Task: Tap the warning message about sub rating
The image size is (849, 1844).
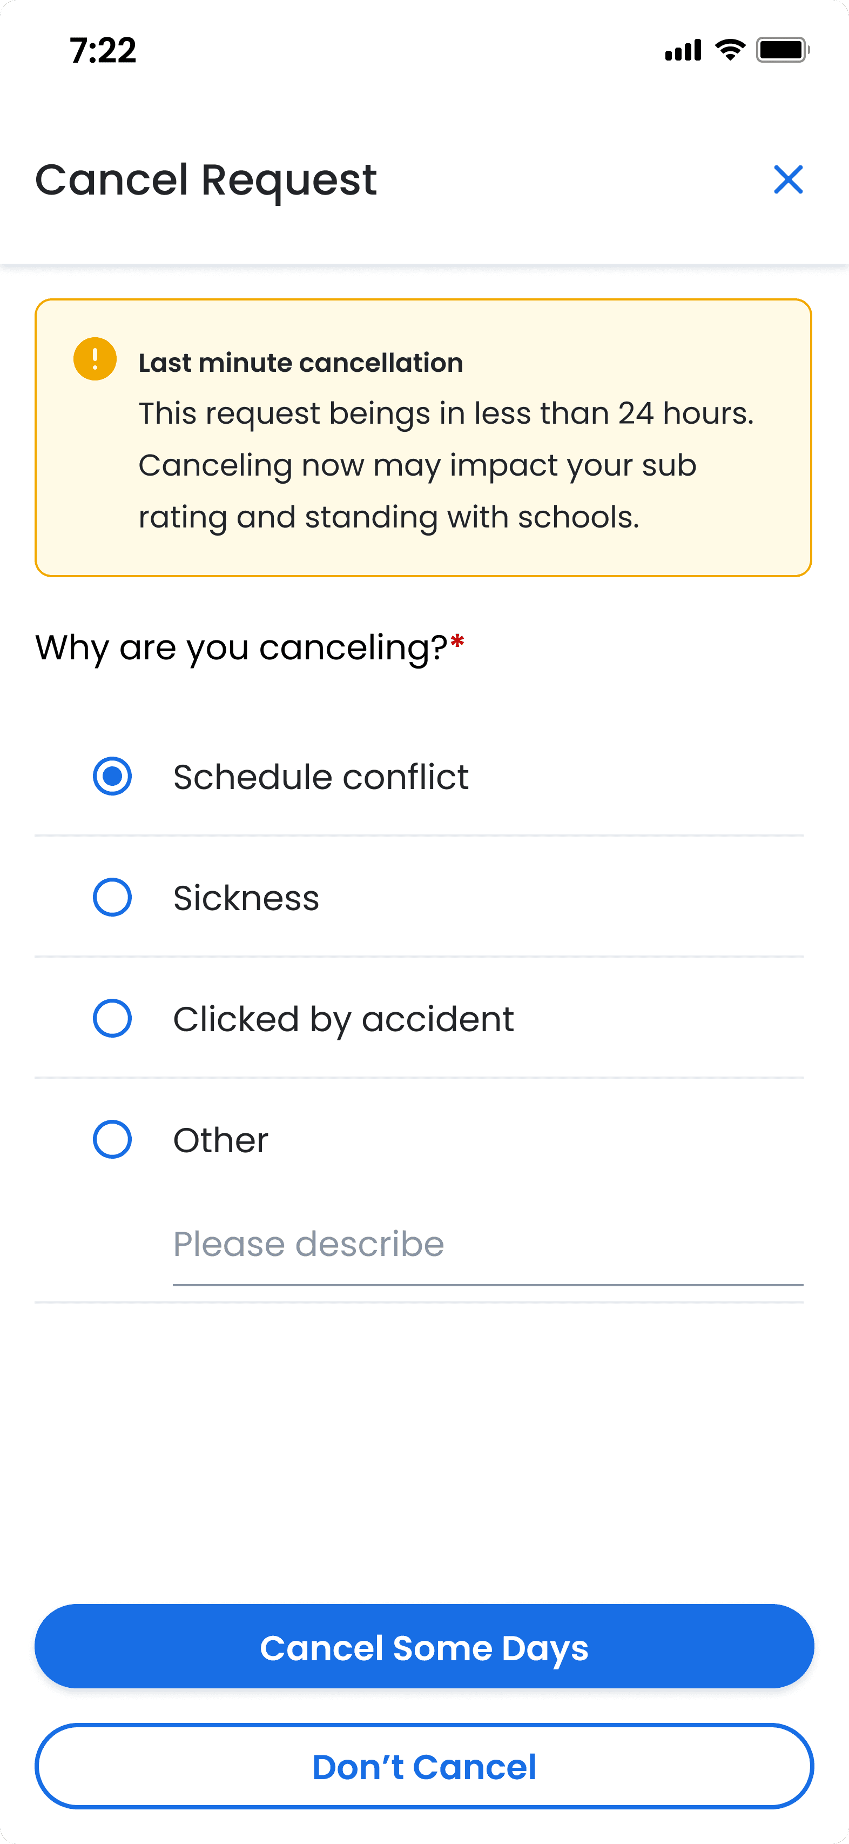Action: point(446,465)
